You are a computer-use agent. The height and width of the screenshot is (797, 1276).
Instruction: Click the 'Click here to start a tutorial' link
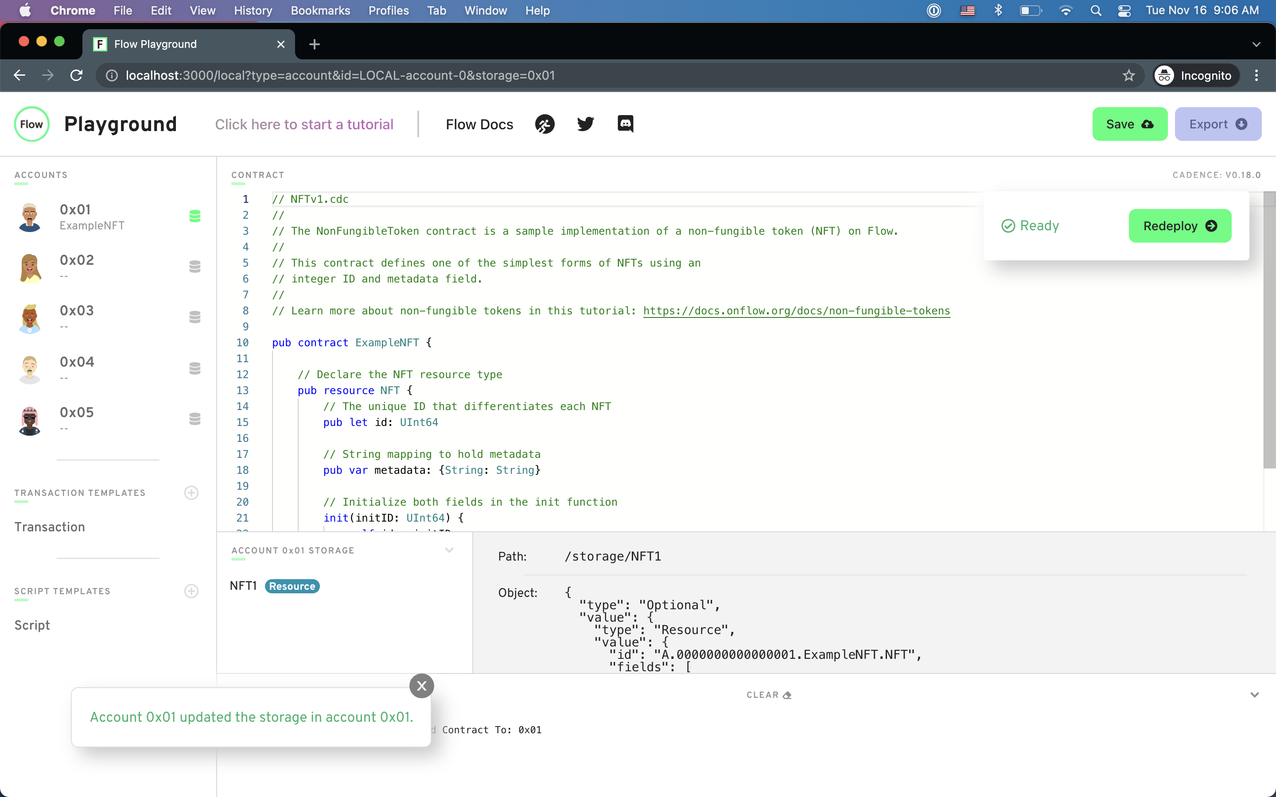click(304, 124)
